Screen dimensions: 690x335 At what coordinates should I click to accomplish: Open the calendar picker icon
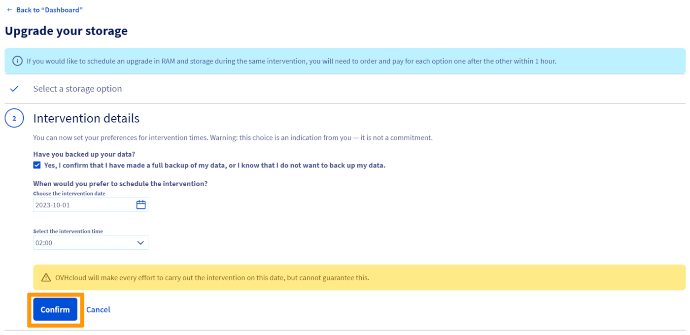[x=141, y=205]
